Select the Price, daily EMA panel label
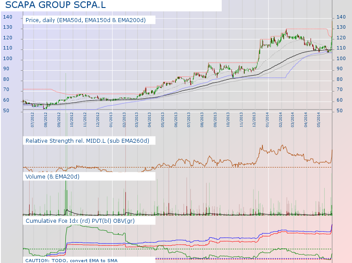The height and width of the screenshot is (263, 352). (86, 20)
